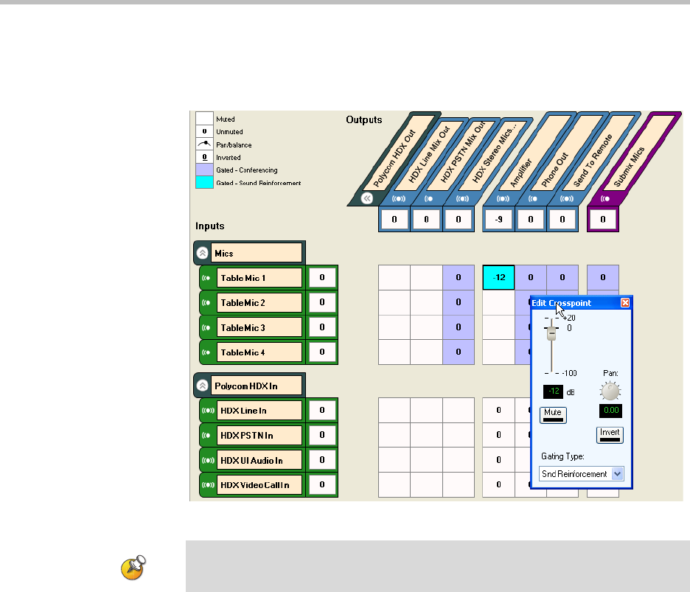Click the crosspoint gain slider handle
The height and width of the screenshot is (592, 690).
coord(551,333)
